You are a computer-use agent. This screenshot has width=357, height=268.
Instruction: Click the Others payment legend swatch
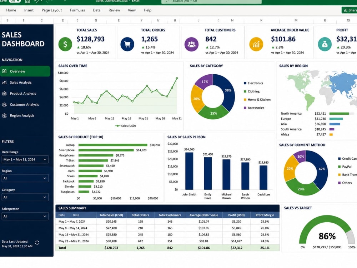[x=340, y=183]
